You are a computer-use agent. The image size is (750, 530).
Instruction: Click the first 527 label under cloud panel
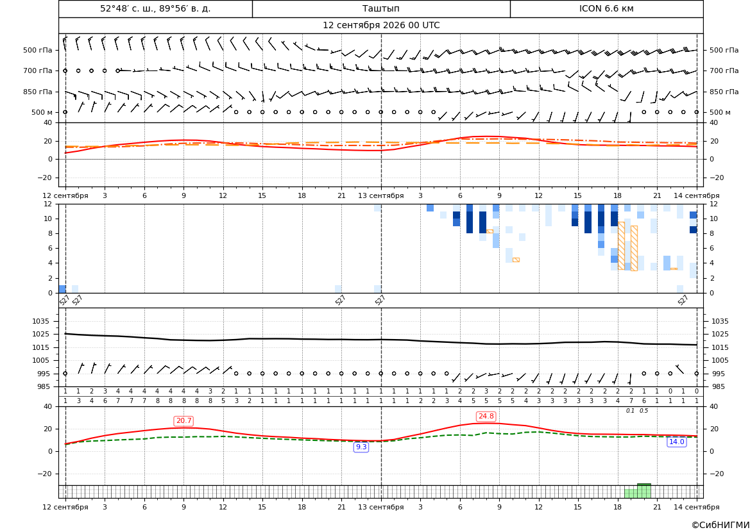coord(65,300)
